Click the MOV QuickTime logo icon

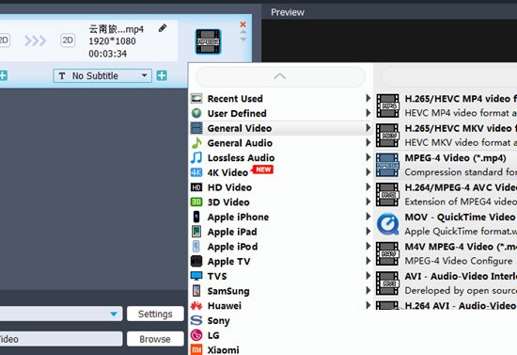click(387, 224)
